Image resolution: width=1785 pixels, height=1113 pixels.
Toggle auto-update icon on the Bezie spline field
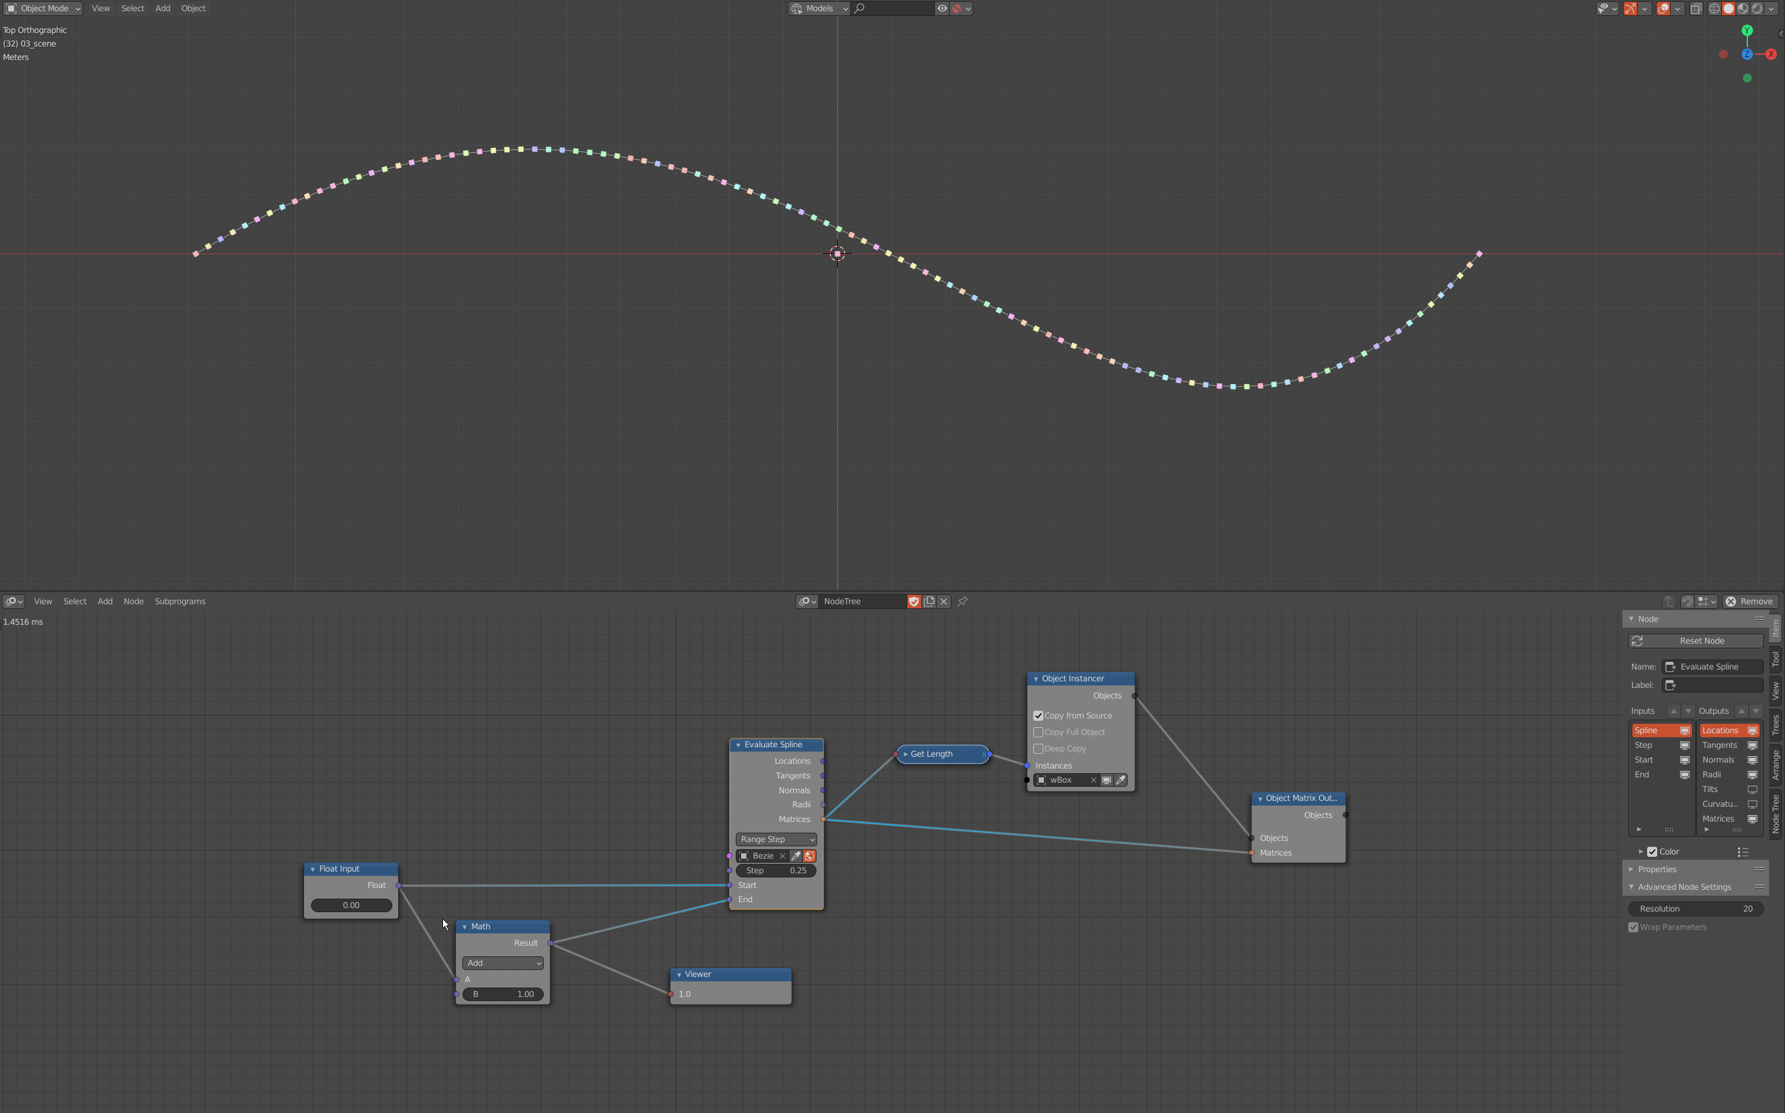(x=809, y=856)
